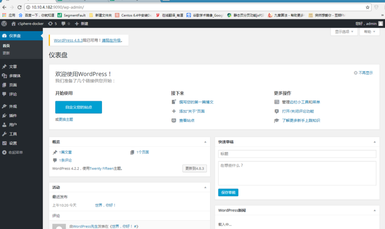Click the WordPress先生 commenter link
385x229 pixels.
[x=85, y=226]
